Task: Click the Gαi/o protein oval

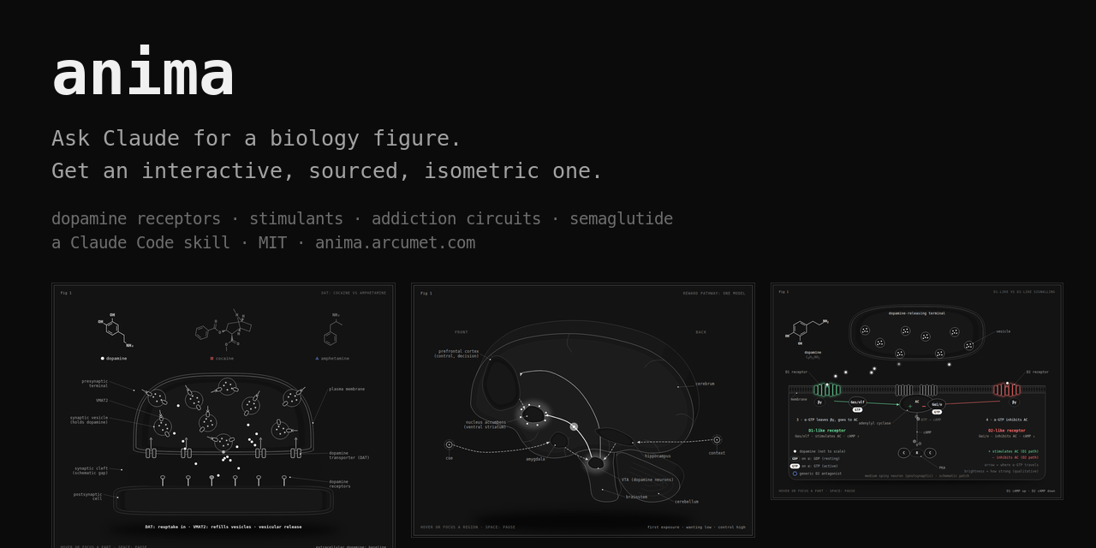Action: (x=937, y=404)
